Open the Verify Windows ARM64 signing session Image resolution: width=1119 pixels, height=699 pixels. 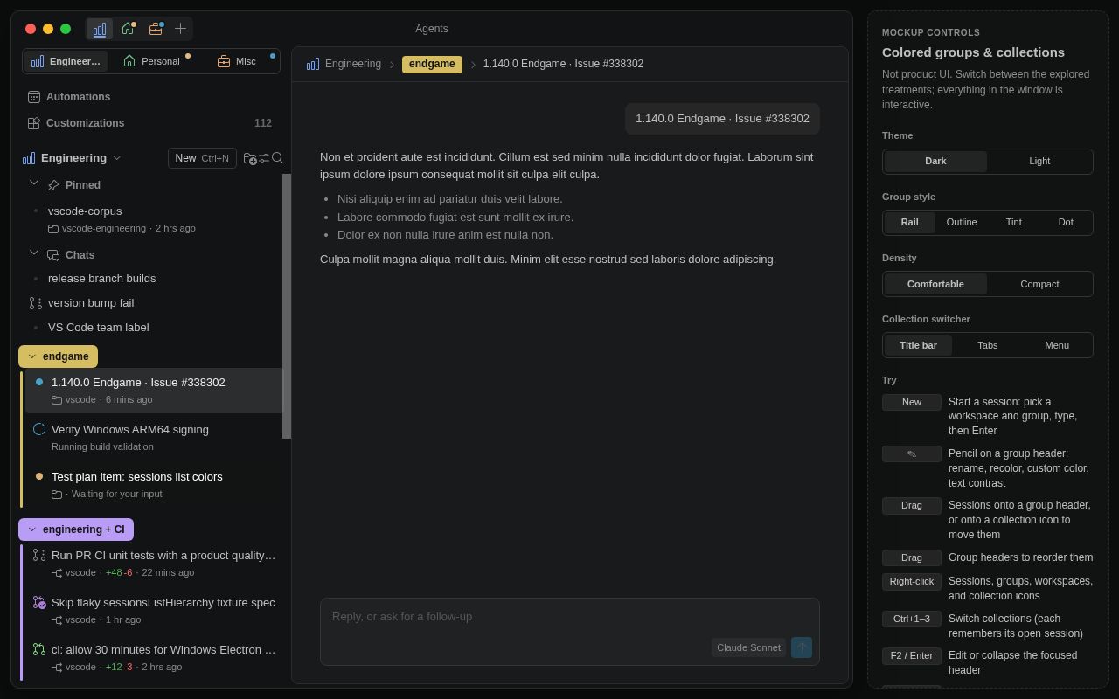coord(154,438)
